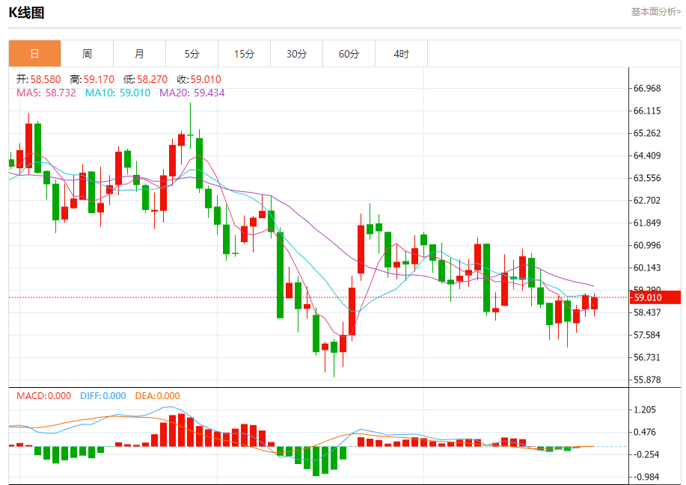Screen dimensions: 686x485
Task: Click the 66.968 top price axis label
Action: tap(648, 88)
